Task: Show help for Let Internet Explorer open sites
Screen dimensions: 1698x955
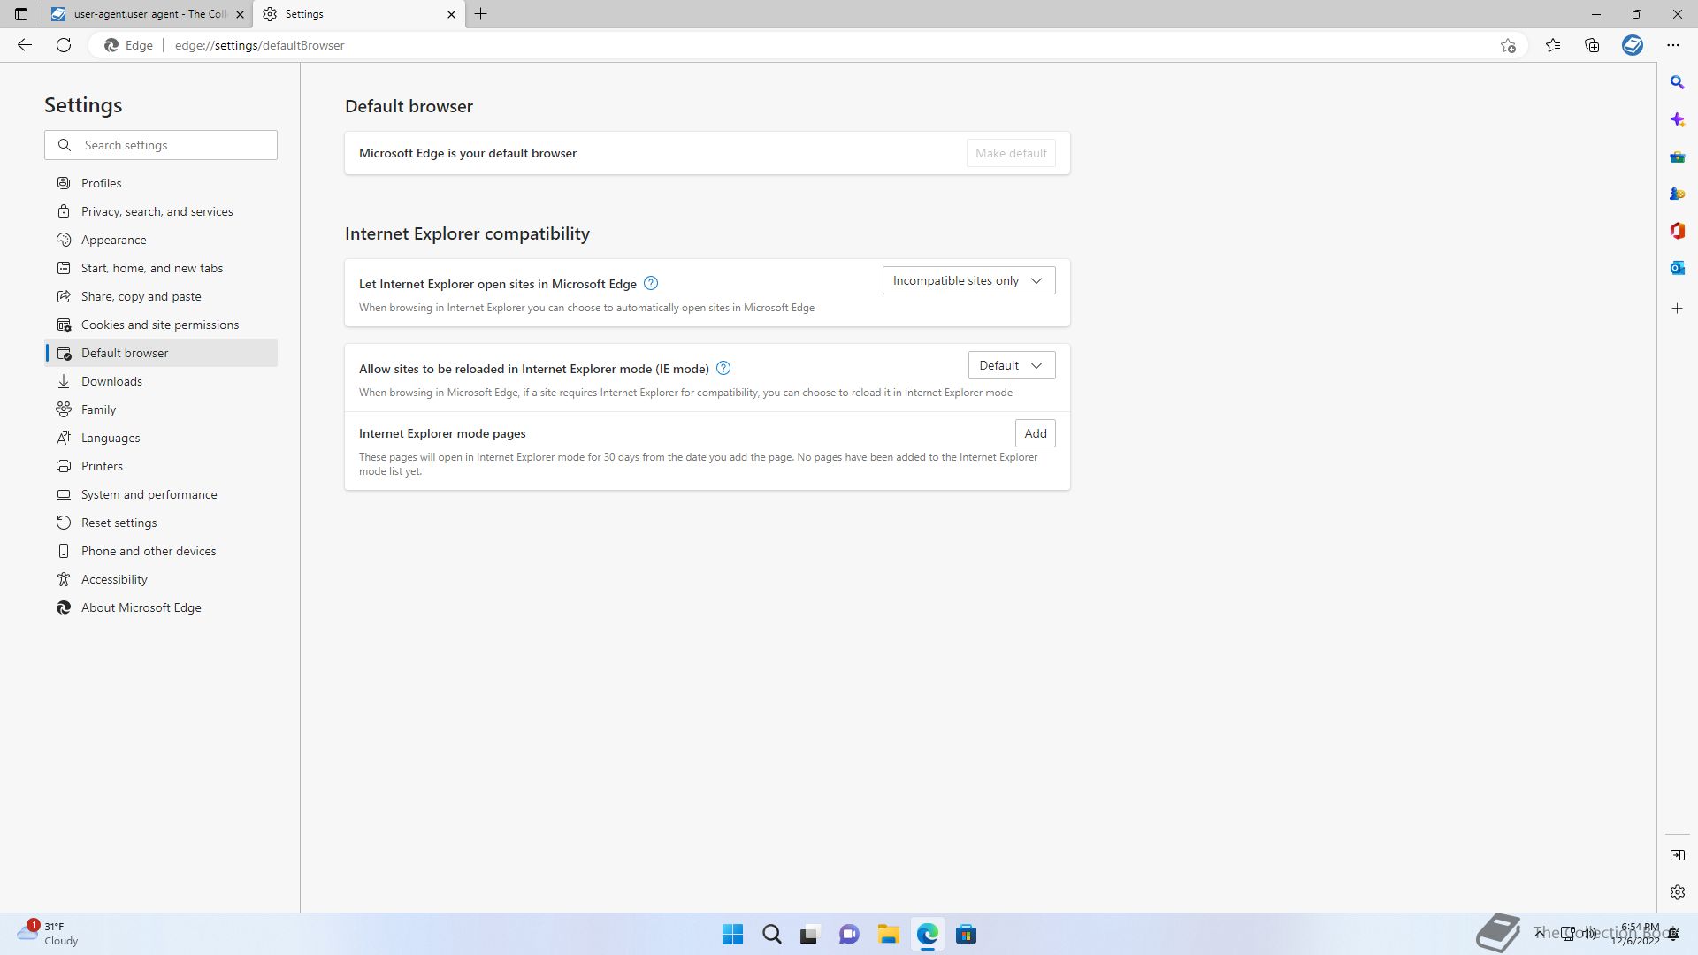Action: [x=651, y=283]
